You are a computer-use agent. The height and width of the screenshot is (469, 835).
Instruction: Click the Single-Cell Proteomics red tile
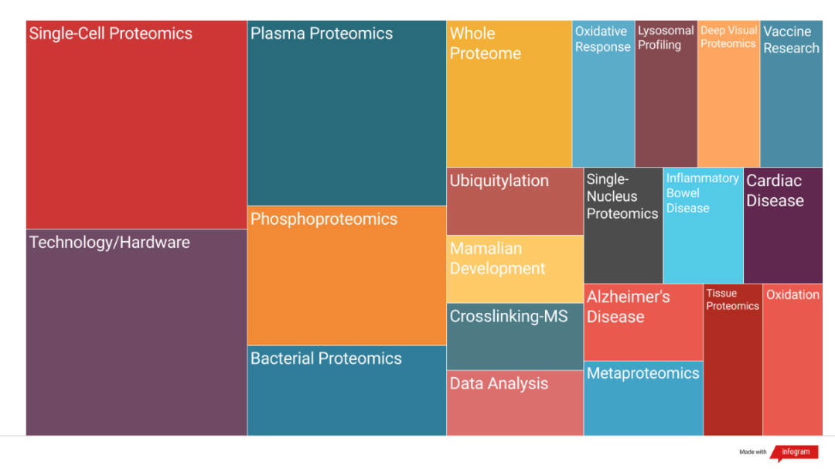click(136, 124)
